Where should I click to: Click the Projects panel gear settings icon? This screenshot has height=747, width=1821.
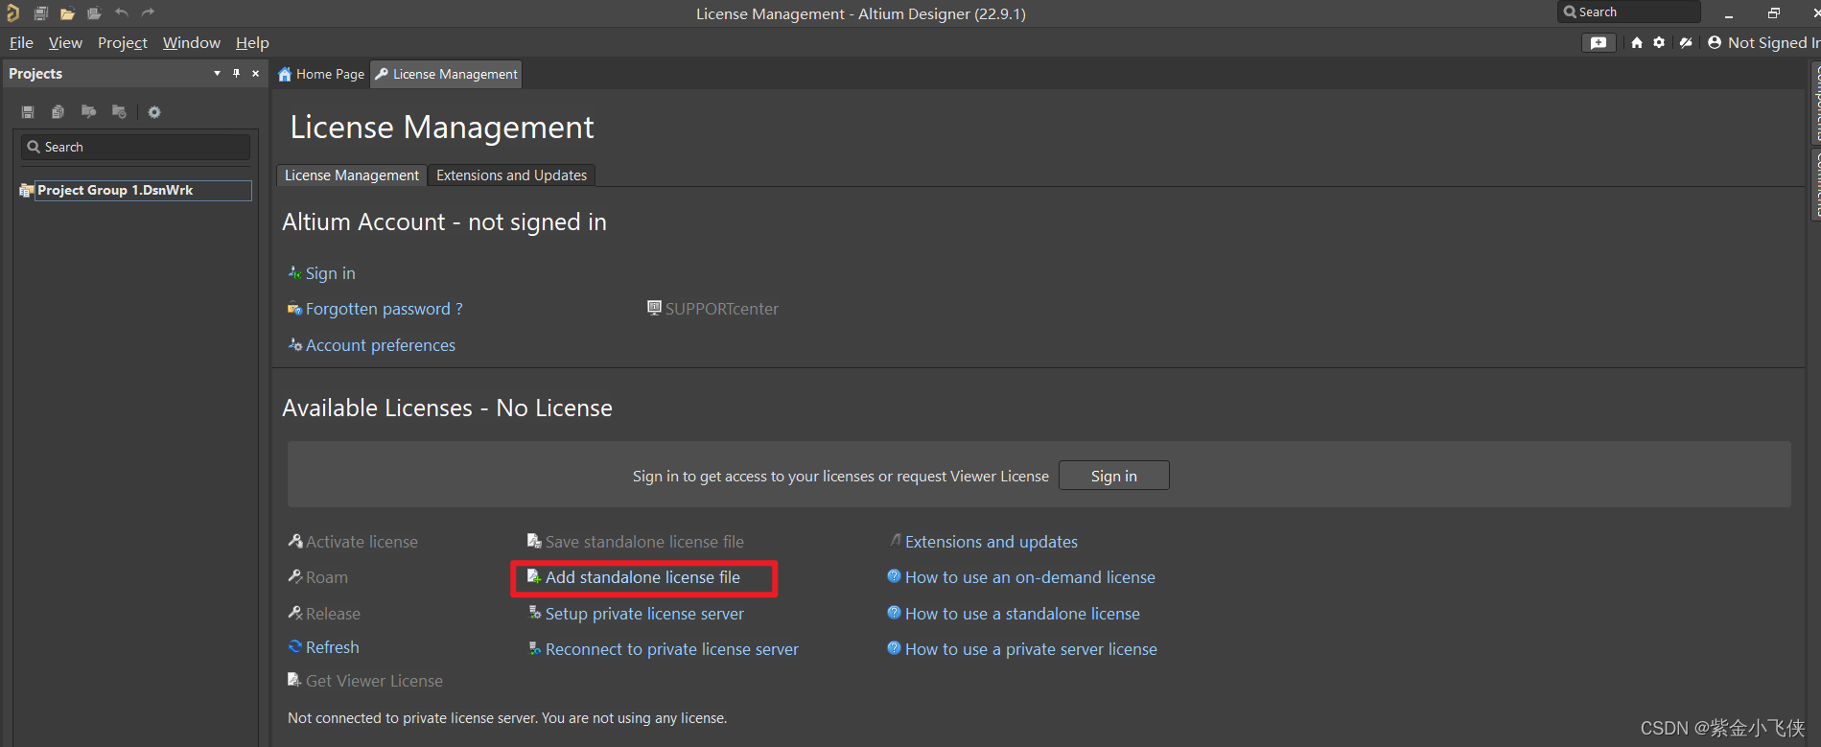(x=154, y=112)
